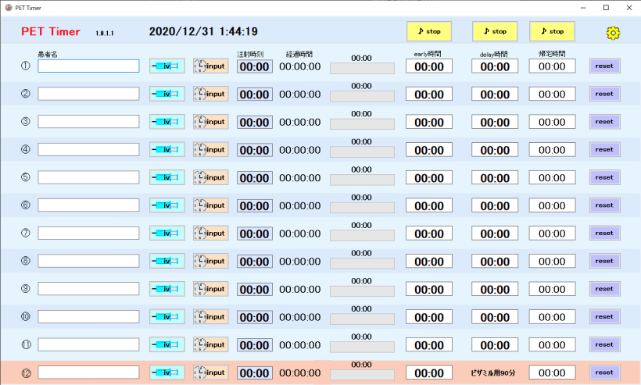Reset row ⑤ timer
The height and width of the screenshot is (385, 641).
[604, 177]
